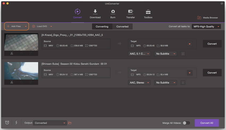Select the Burn label in top navigation
Screen dimensions: 226x130
113,18
